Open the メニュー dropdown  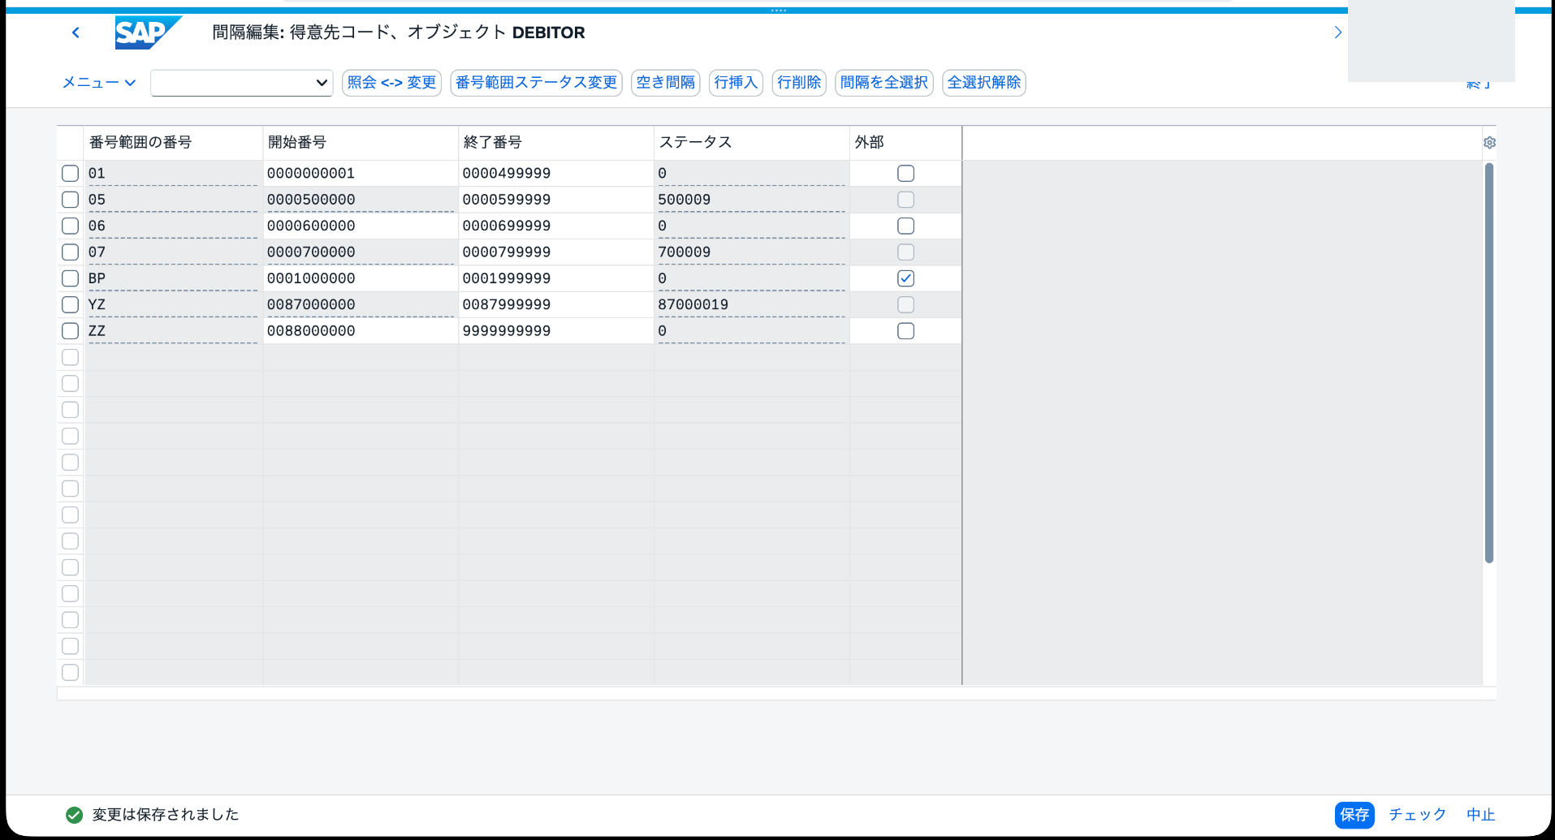(x=99, y=83)
